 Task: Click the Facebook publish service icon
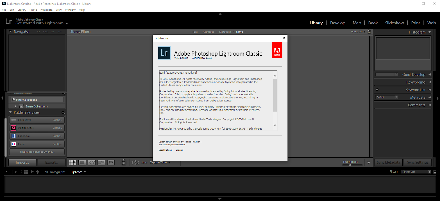[13, 136]
